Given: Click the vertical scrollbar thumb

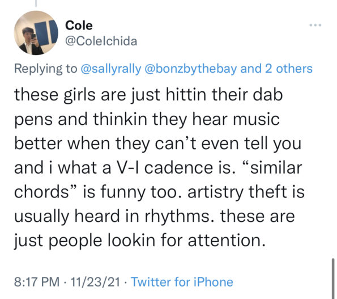Looking at the screenshot, I should [332, 279].
